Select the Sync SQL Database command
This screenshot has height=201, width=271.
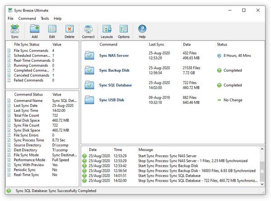116,85
